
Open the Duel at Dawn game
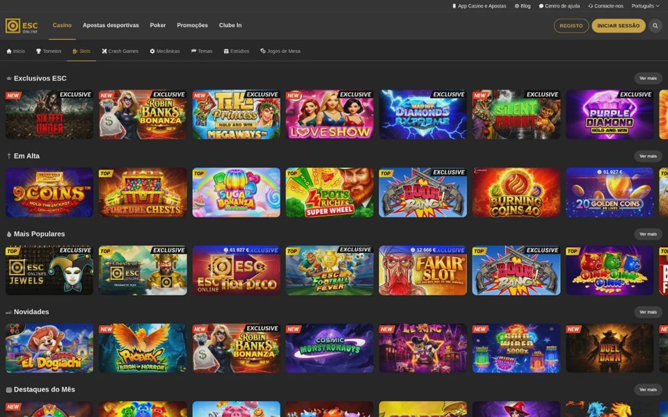pos(610,348)
